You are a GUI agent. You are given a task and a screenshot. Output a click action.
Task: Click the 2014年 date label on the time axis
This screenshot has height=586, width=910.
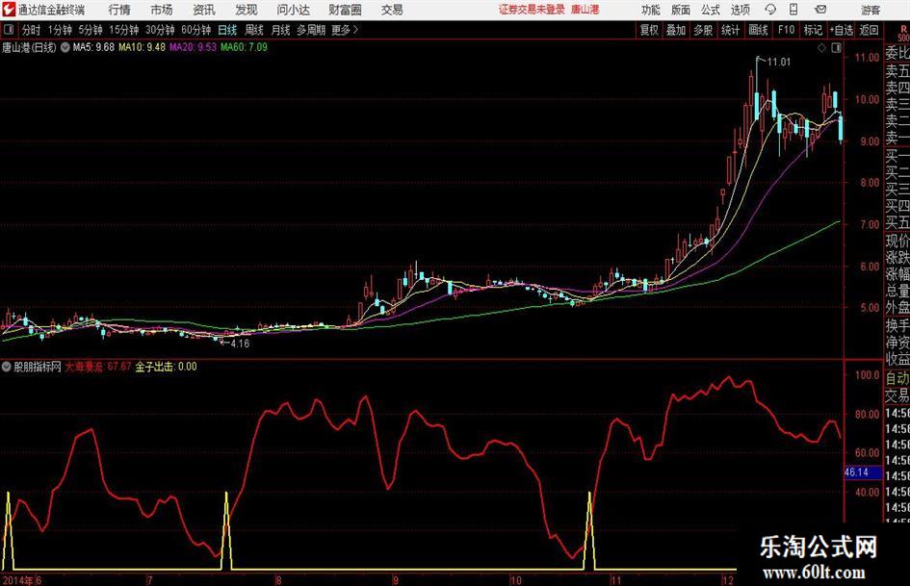[18, 580]
